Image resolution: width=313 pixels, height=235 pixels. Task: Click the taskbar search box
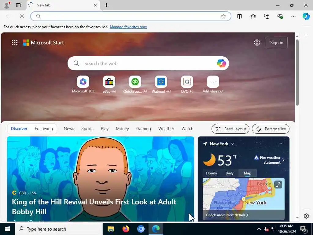pyautogui.click(x=58, y=229)
